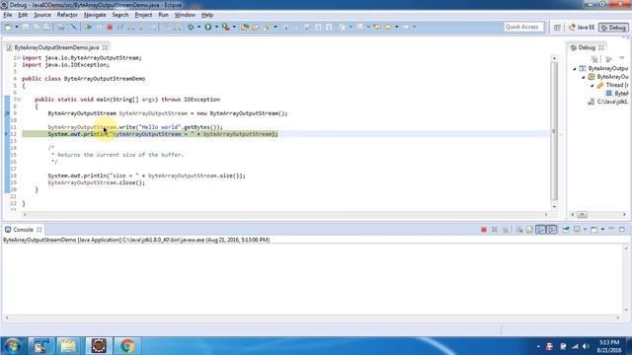Click the Debug bug launch icon
632x355 pixels.
point(191,27)
